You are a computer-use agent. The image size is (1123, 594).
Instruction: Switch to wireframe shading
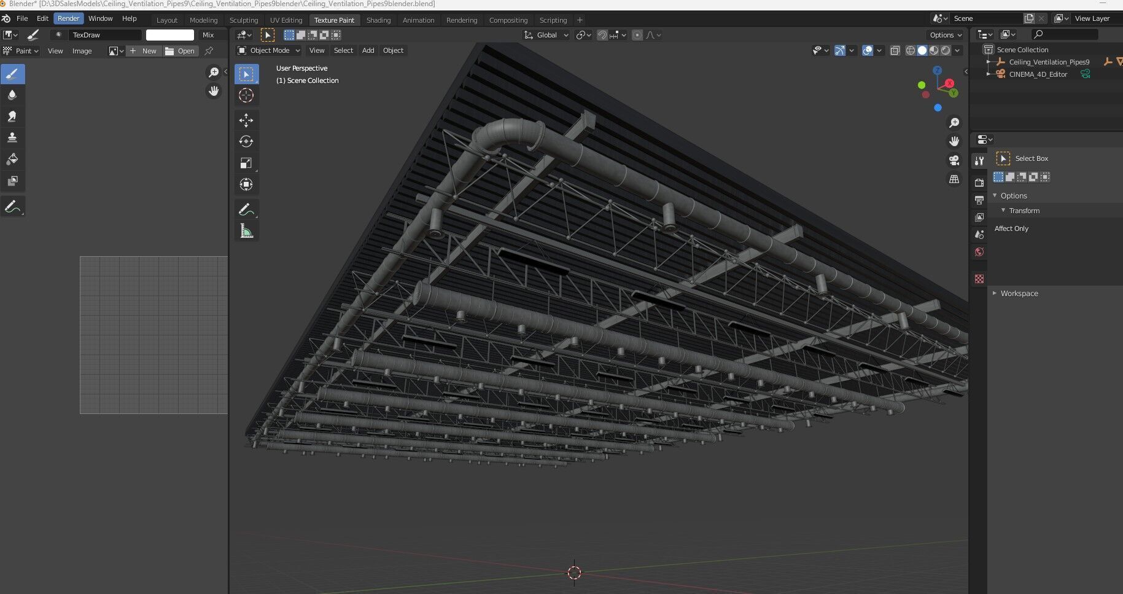pyautogui.click(x=911, y=50)
